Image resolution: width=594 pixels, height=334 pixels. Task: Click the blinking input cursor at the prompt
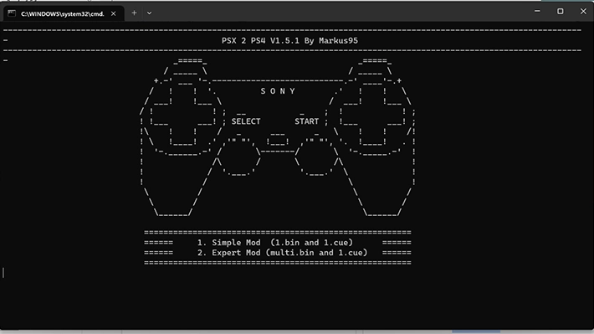click(3, 273)
